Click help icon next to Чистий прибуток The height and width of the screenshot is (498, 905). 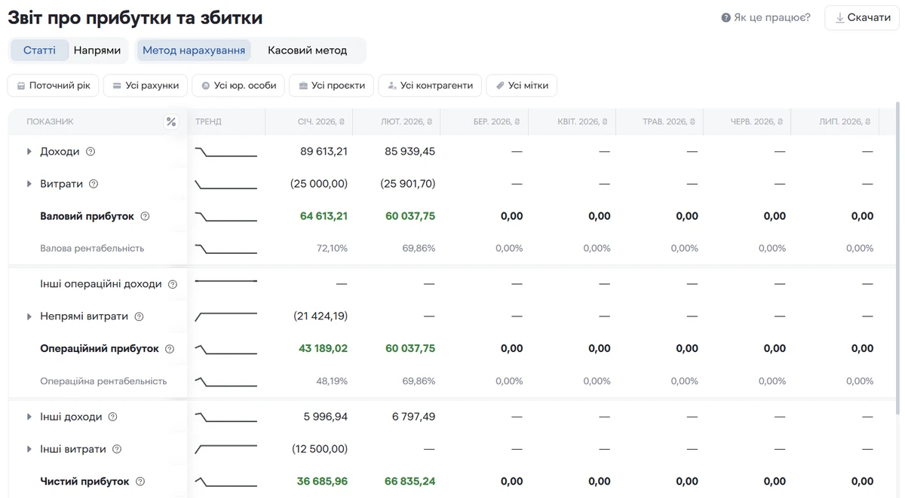pos(140,481)
